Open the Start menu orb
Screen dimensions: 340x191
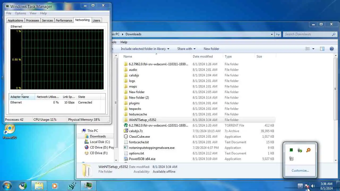[7, 185]
